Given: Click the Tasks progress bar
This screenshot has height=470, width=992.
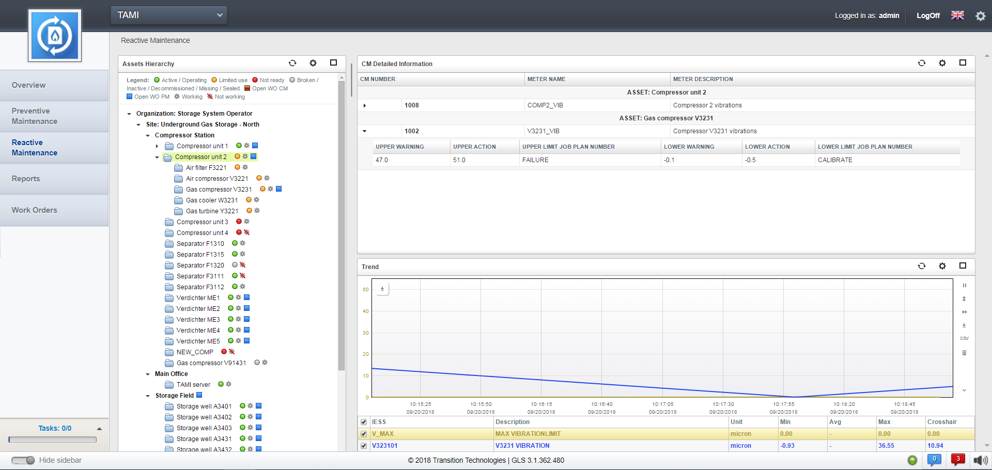Looking at the screenshot, I should [53, 440].
